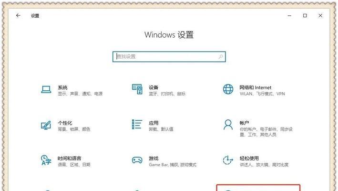Click the text WLAN、飞行模式、VPN
Image resolution: width=338 pixels, height=191 pixels.
point(262,94)
